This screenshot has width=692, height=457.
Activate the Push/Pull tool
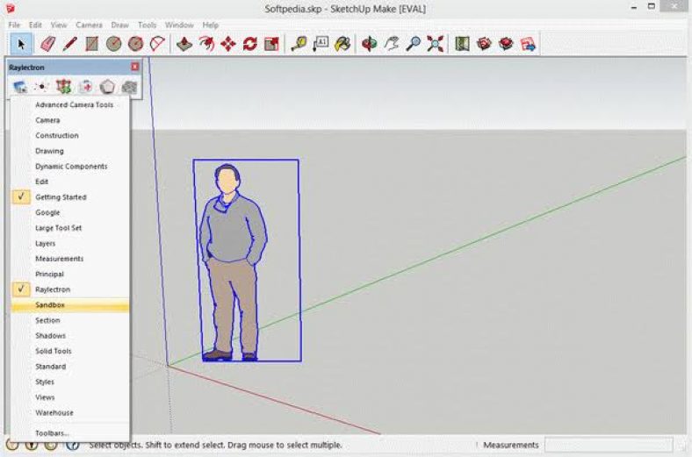tap(184, 43)
